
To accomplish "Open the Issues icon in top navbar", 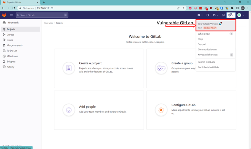I will (x=208, y=15).
